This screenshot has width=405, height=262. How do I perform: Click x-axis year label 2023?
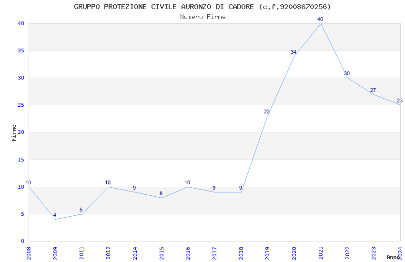[374, 253]
